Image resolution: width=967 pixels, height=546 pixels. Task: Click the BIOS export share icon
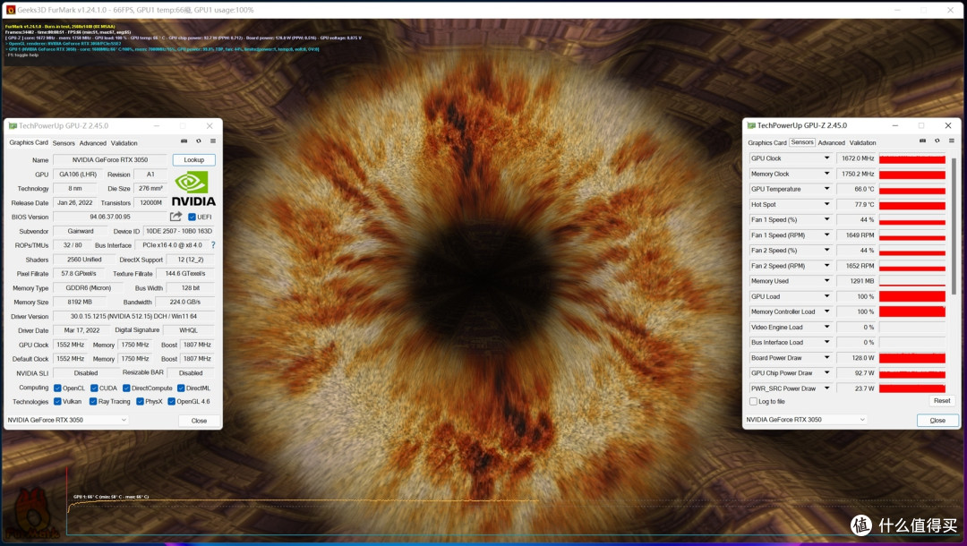pyautogui.click(x=175, y=217)
